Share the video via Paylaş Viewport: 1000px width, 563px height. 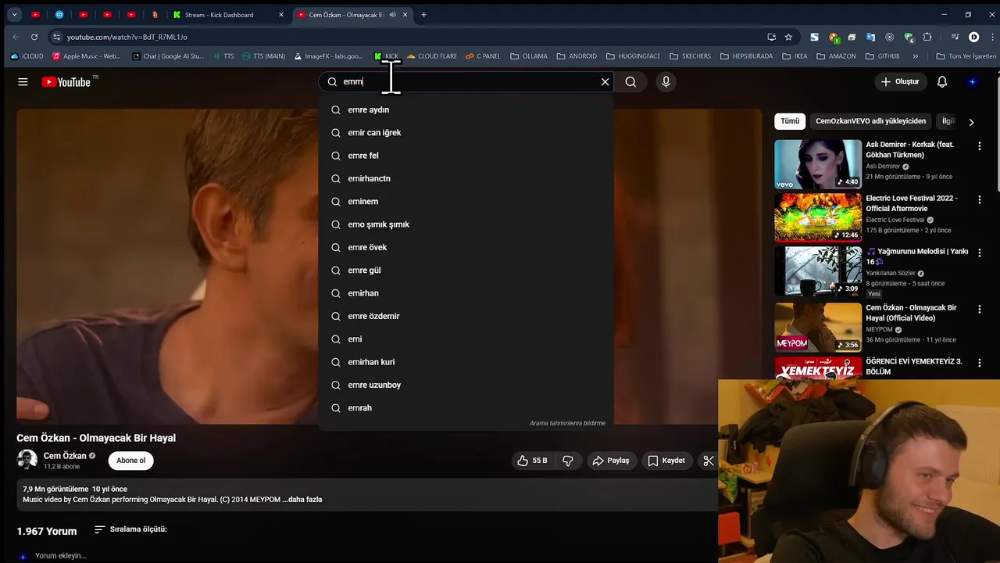pyautogui.click(x=610, y=461)
